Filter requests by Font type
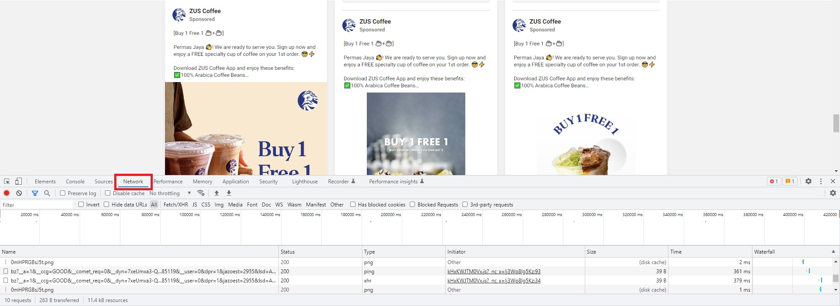 point(252,205)
